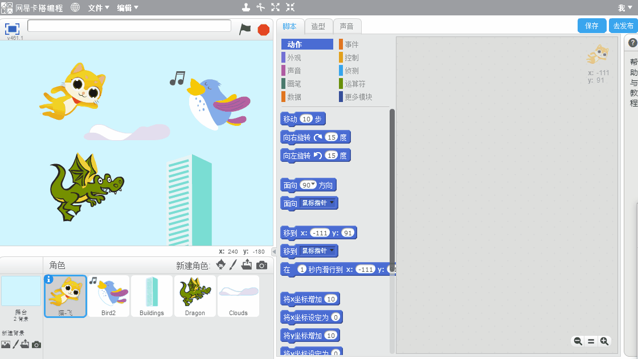Select the grow sprite tool

(276, 7)
